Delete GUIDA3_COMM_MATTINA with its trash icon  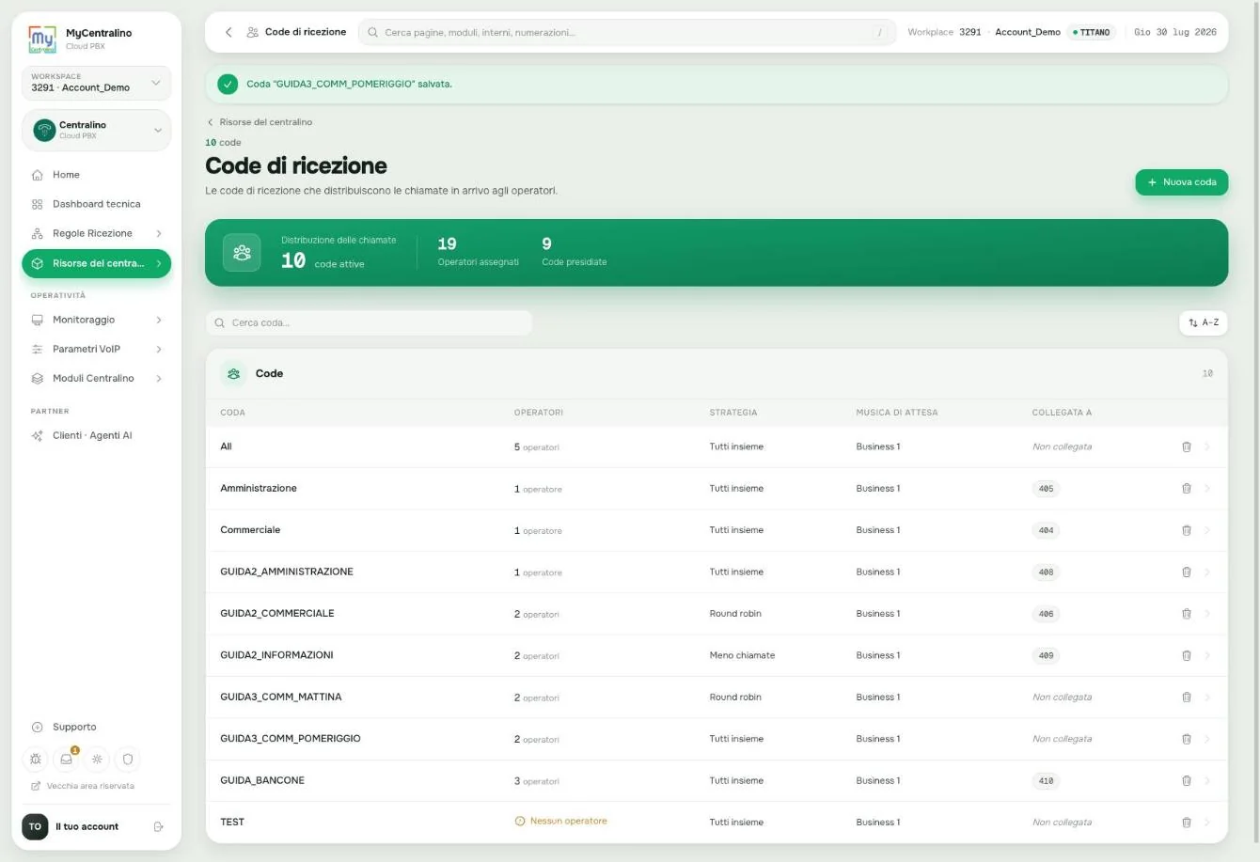1186,697
